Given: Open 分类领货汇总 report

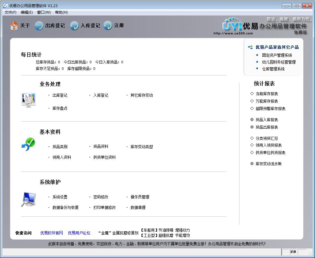Looking at the screenshot, I should (x=267, y=138).
